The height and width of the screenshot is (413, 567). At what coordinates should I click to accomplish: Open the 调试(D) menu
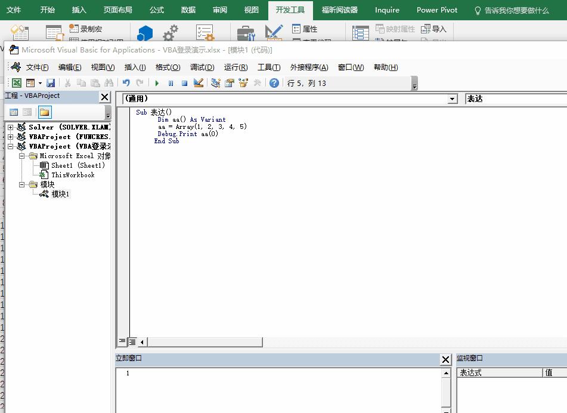(x=202, y=67)
